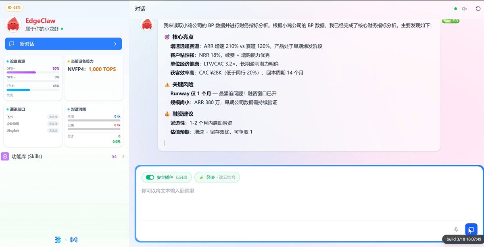Click the blue striped logo at sidebar bottom

(x=58, y=239)
